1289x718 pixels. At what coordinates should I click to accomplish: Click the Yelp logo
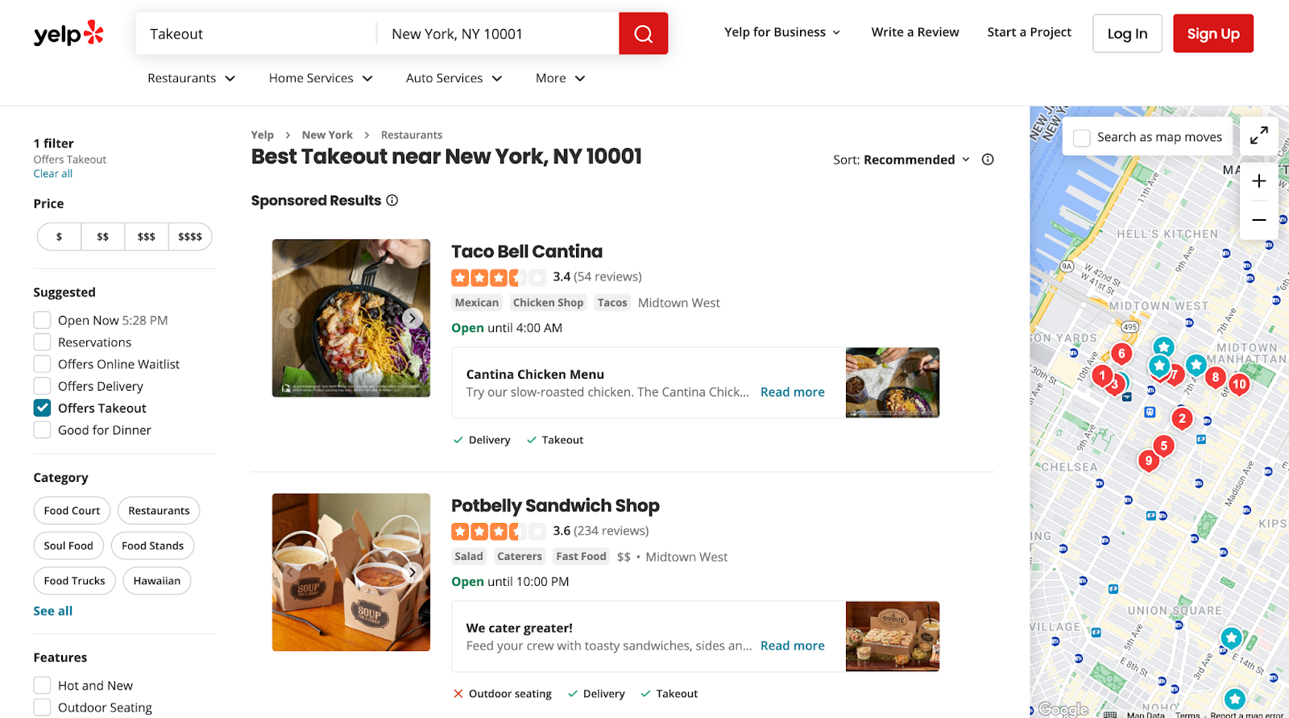click(x=68, y=33)
